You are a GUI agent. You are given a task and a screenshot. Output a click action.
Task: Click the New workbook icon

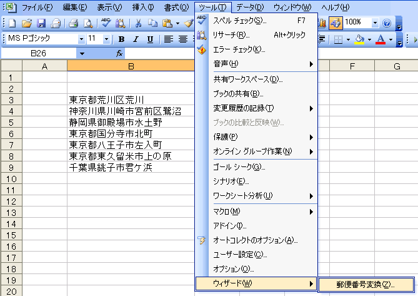tap(12, 23)
